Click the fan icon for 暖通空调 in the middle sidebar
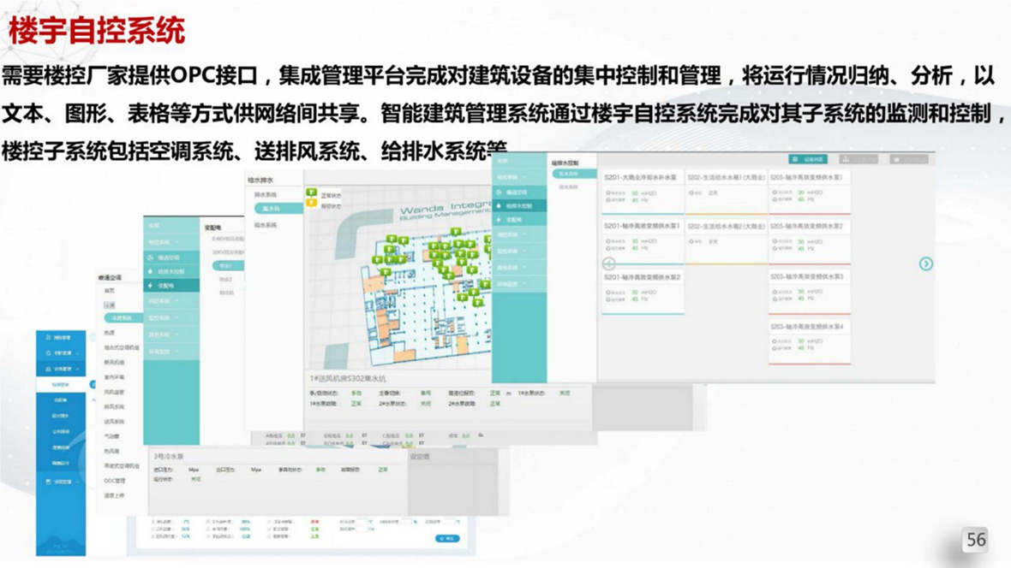Screen dimensions: 1011x568 coord(151,257)
